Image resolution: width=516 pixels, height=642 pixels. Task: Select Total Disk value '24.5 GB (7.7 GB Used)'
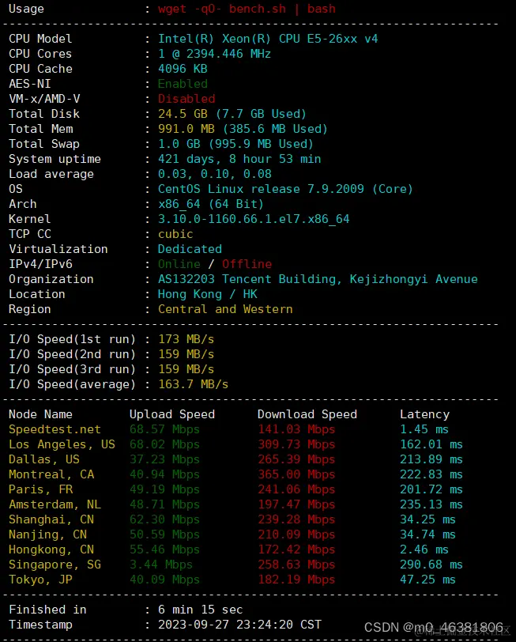[x=232, y=114]
